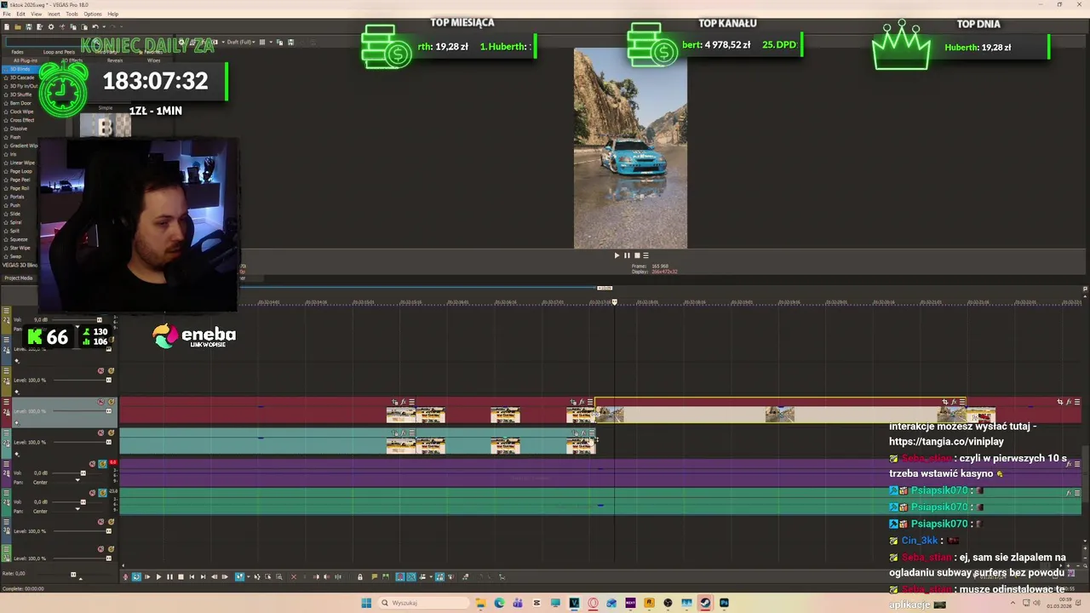Image resolution: width=1090 pixels, height=613 pixels.
Task: Stop timeline playback in transport bar
Action: click(181, 577)
